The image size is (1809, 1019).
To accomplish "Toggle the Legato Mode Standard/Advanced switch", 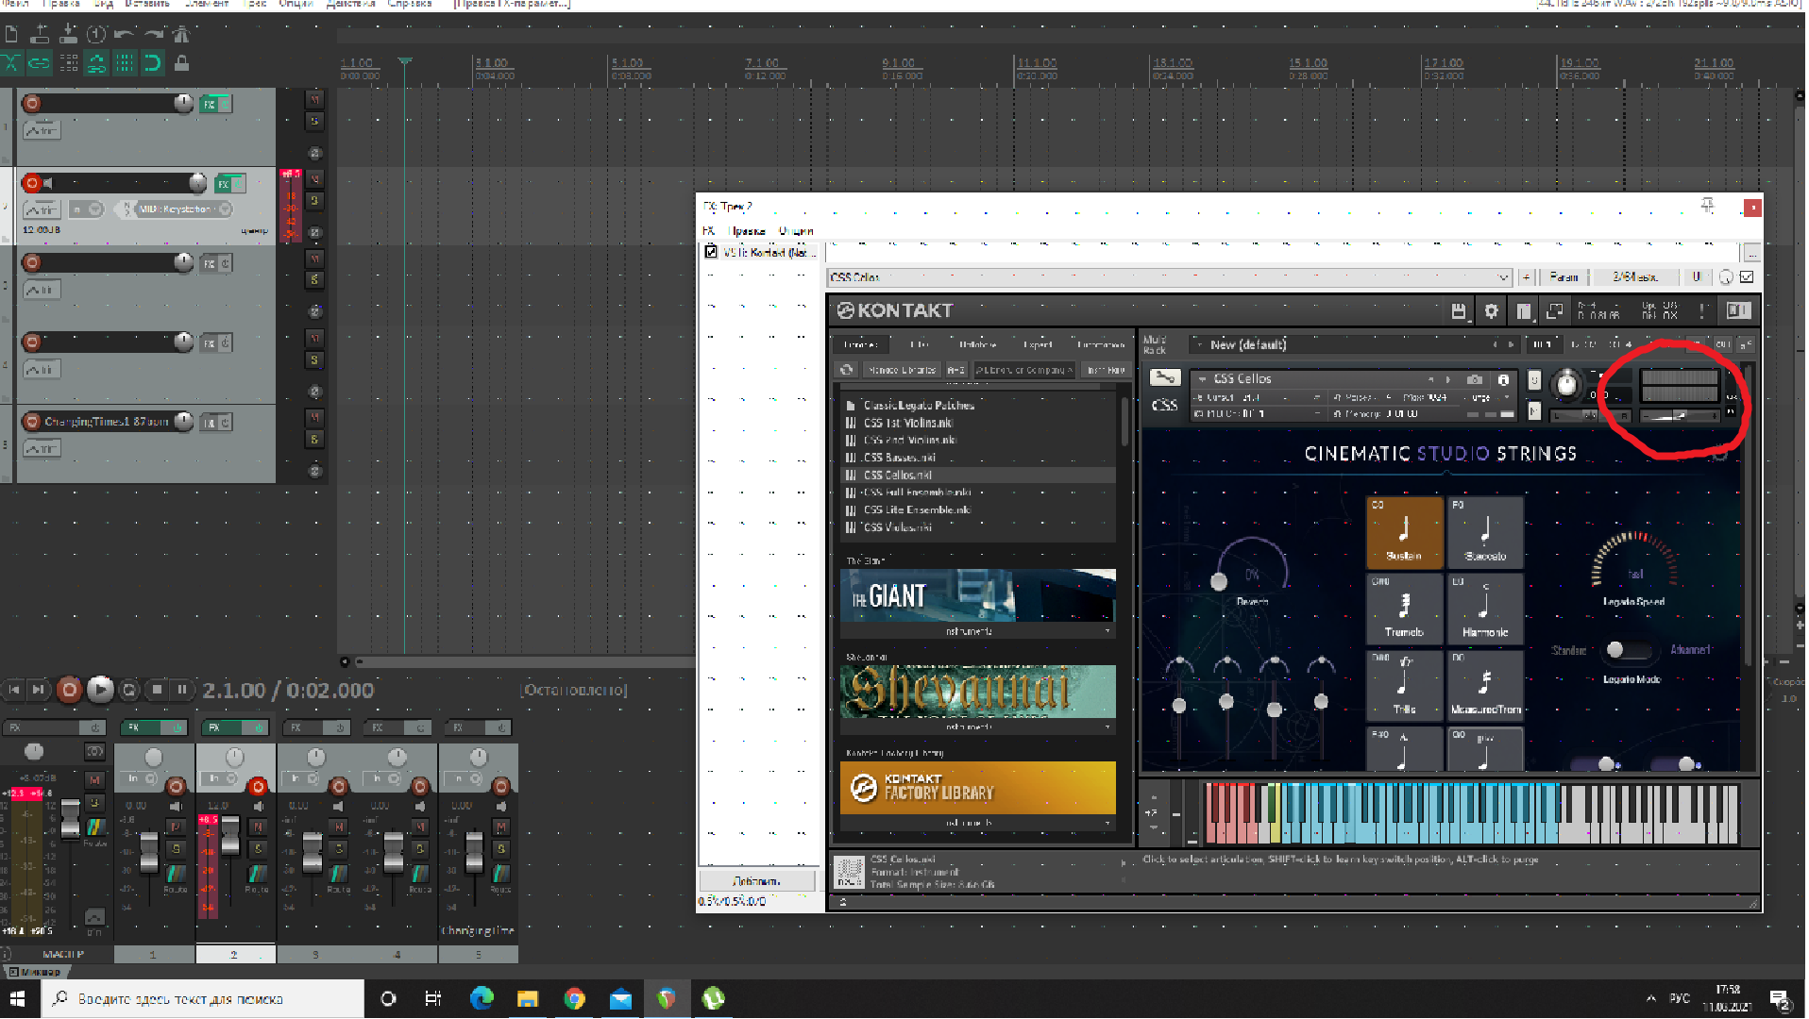I will [x=1628, y=650].
